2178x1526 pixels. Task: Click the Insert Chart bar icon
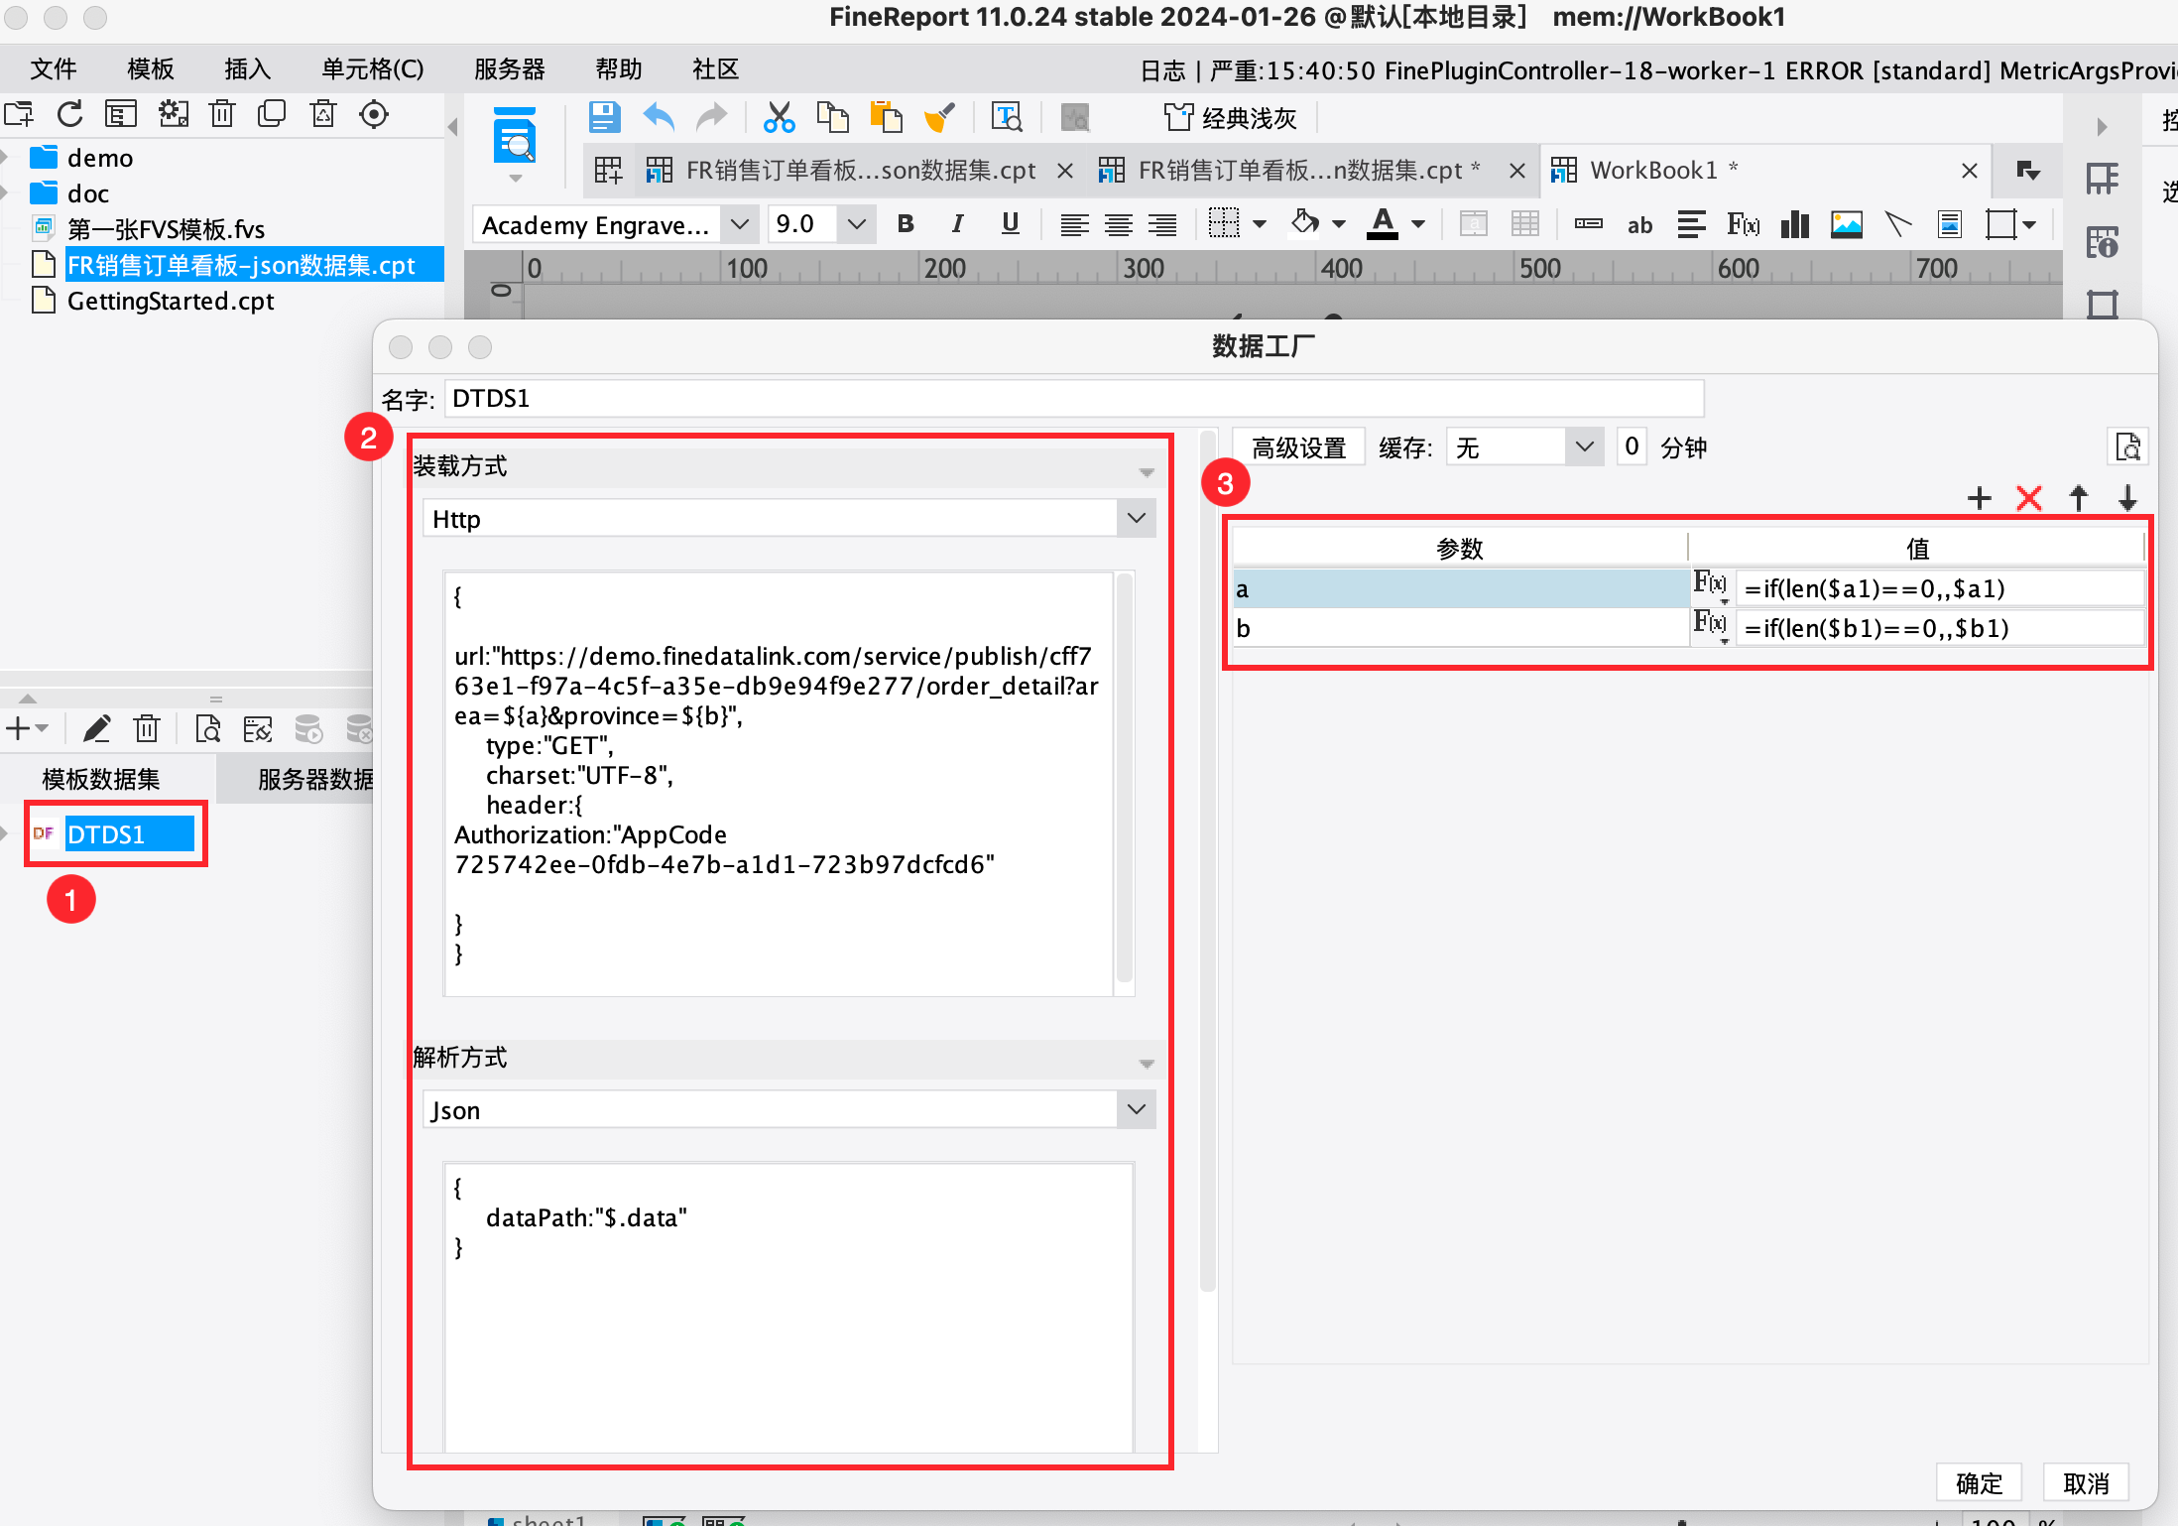click(1794, 225)
